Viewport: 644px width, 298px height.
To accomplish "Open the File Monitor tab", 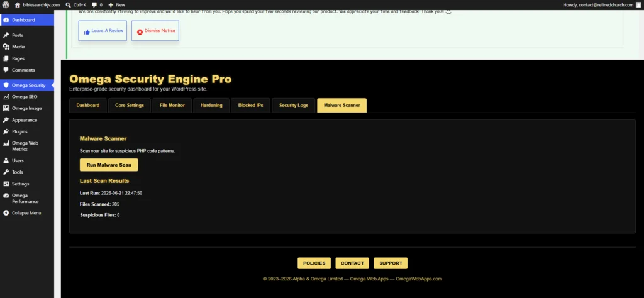I will (x=172, y=105).
